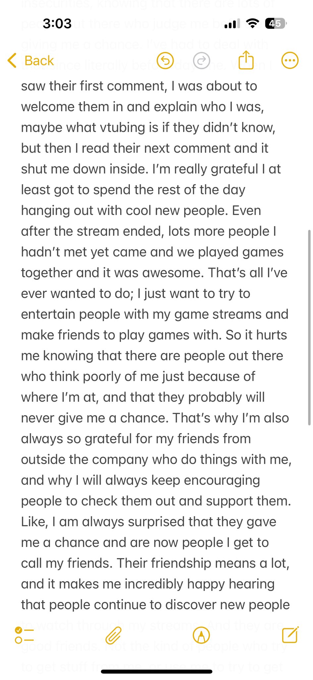This screenshot has height=680, width=313.
Task: Tap the 3:03 clock in status bar
Action: 57,24
